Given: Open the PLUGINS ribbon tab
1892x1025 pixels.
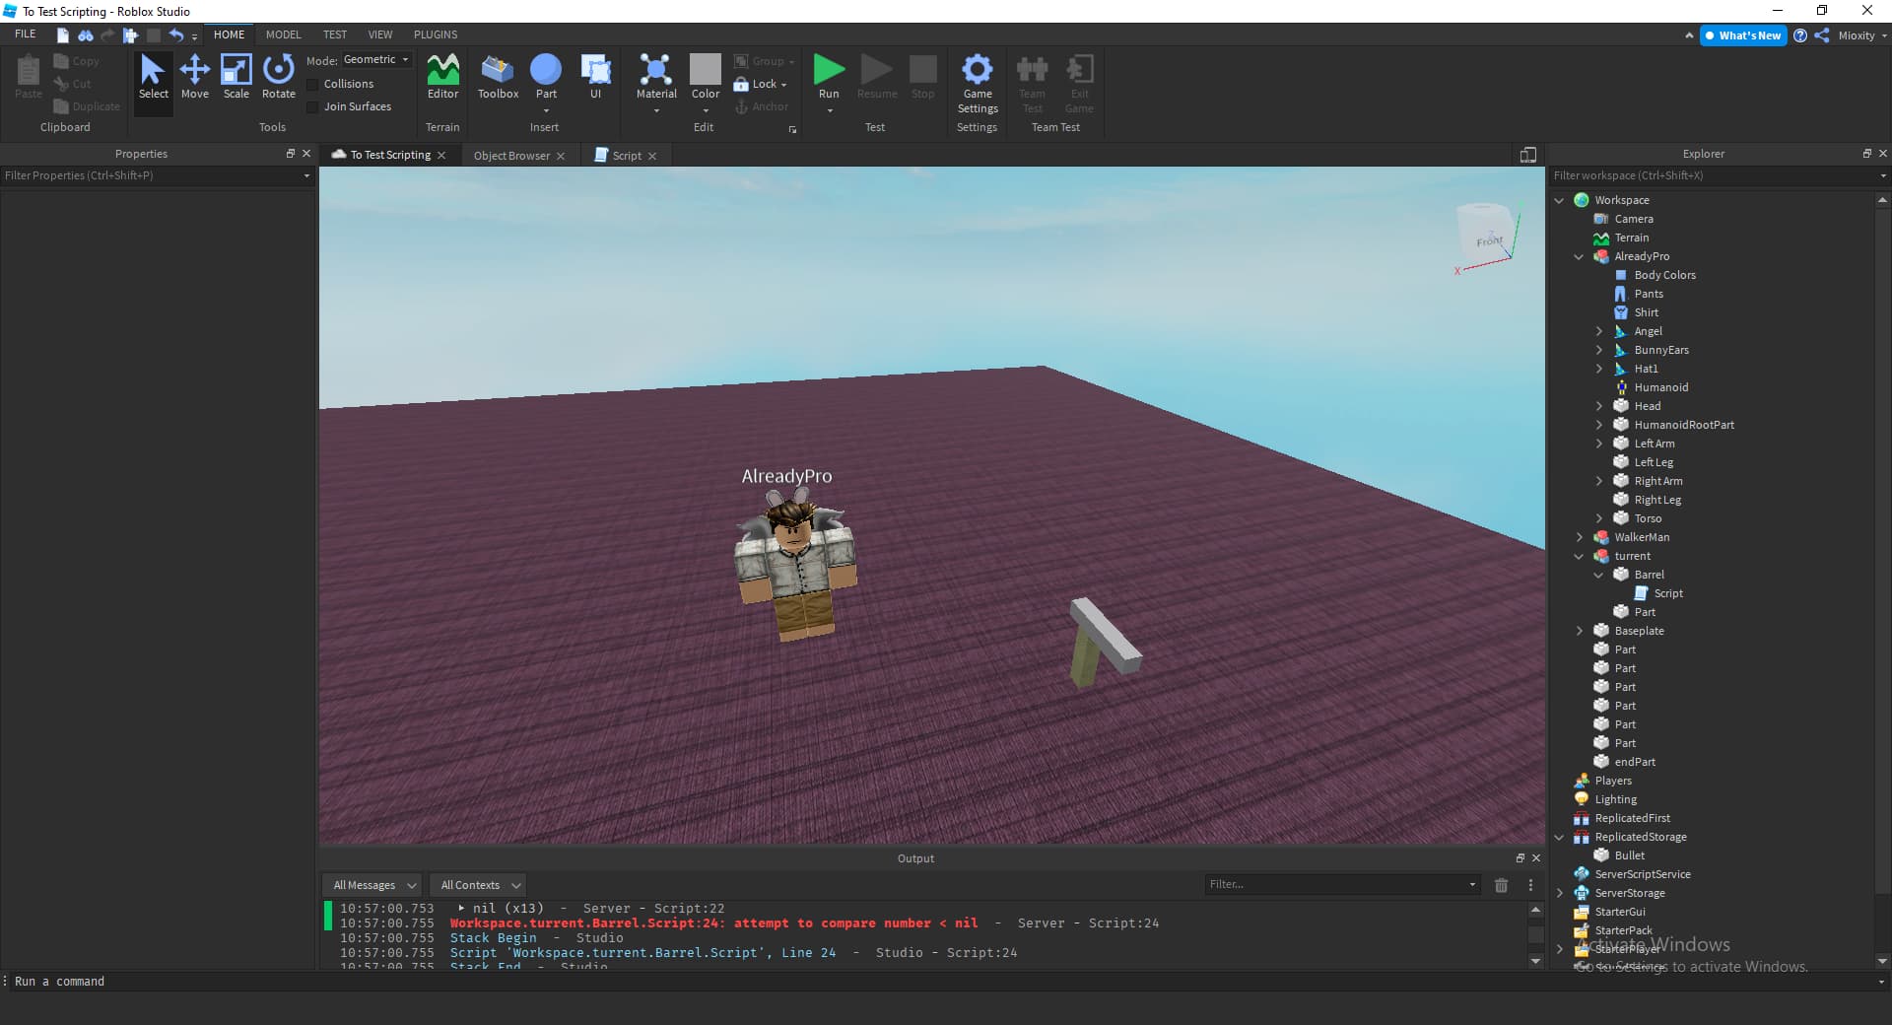Looking at the screenshot, I should (x=436, y=34).
